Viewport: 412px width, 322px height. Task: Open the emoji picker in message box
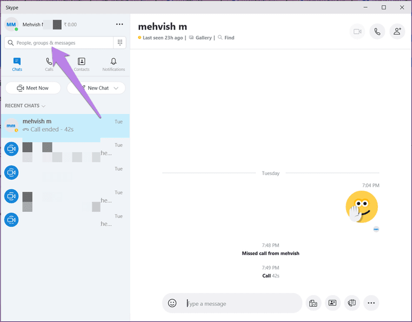pos(172,303)
